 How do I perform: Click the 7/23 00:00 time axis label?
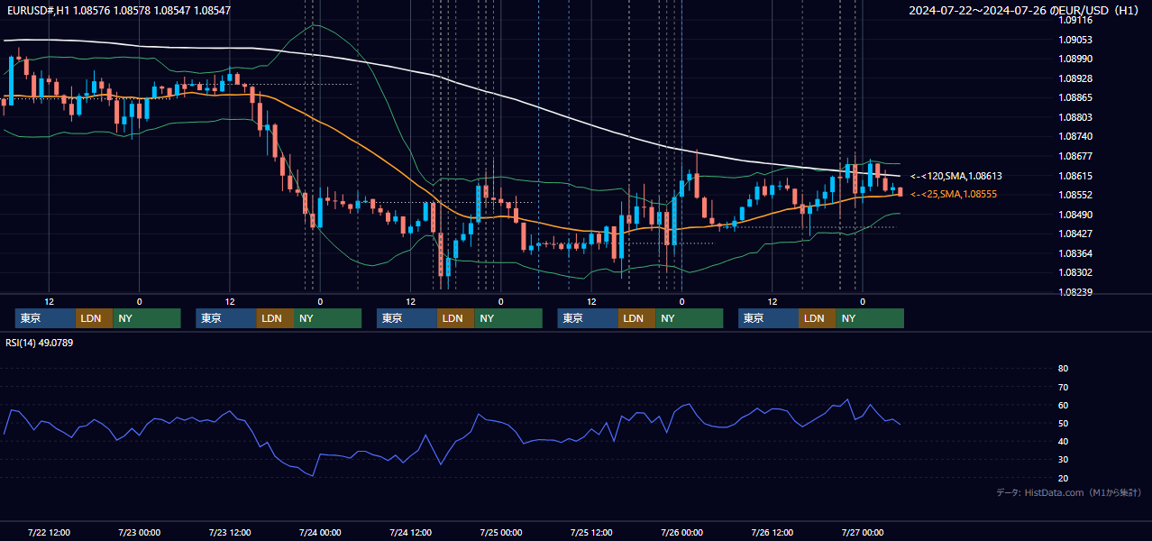[139, 532]
